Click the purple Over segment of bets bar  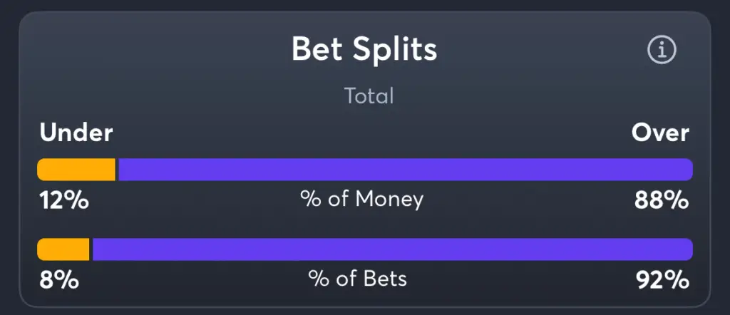tap(393, 249)
